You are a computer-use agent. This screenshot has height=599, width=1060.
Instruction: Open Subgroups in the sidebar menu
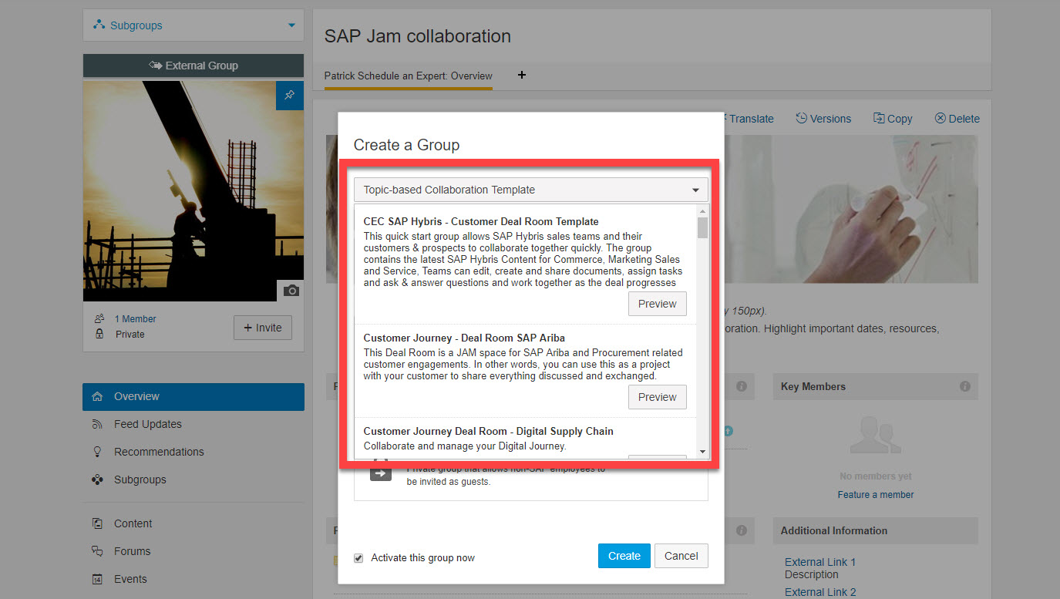click(x=140, y=480)
